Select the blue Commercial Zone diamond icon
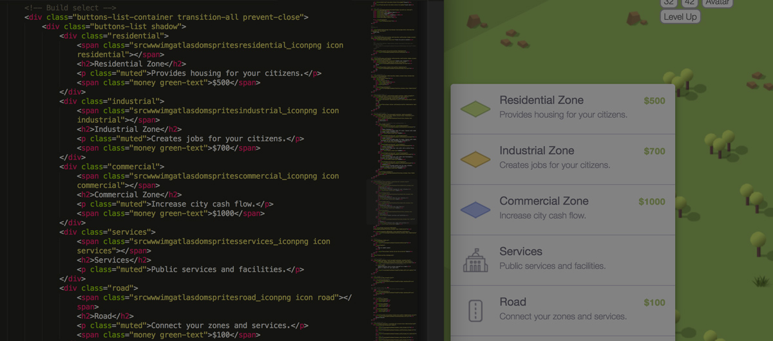Viewport: 773px width, 341px height. click(476, 209)
